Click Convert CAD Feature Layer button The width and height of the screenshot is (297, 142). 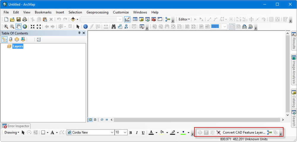click(x=244, y=133)
